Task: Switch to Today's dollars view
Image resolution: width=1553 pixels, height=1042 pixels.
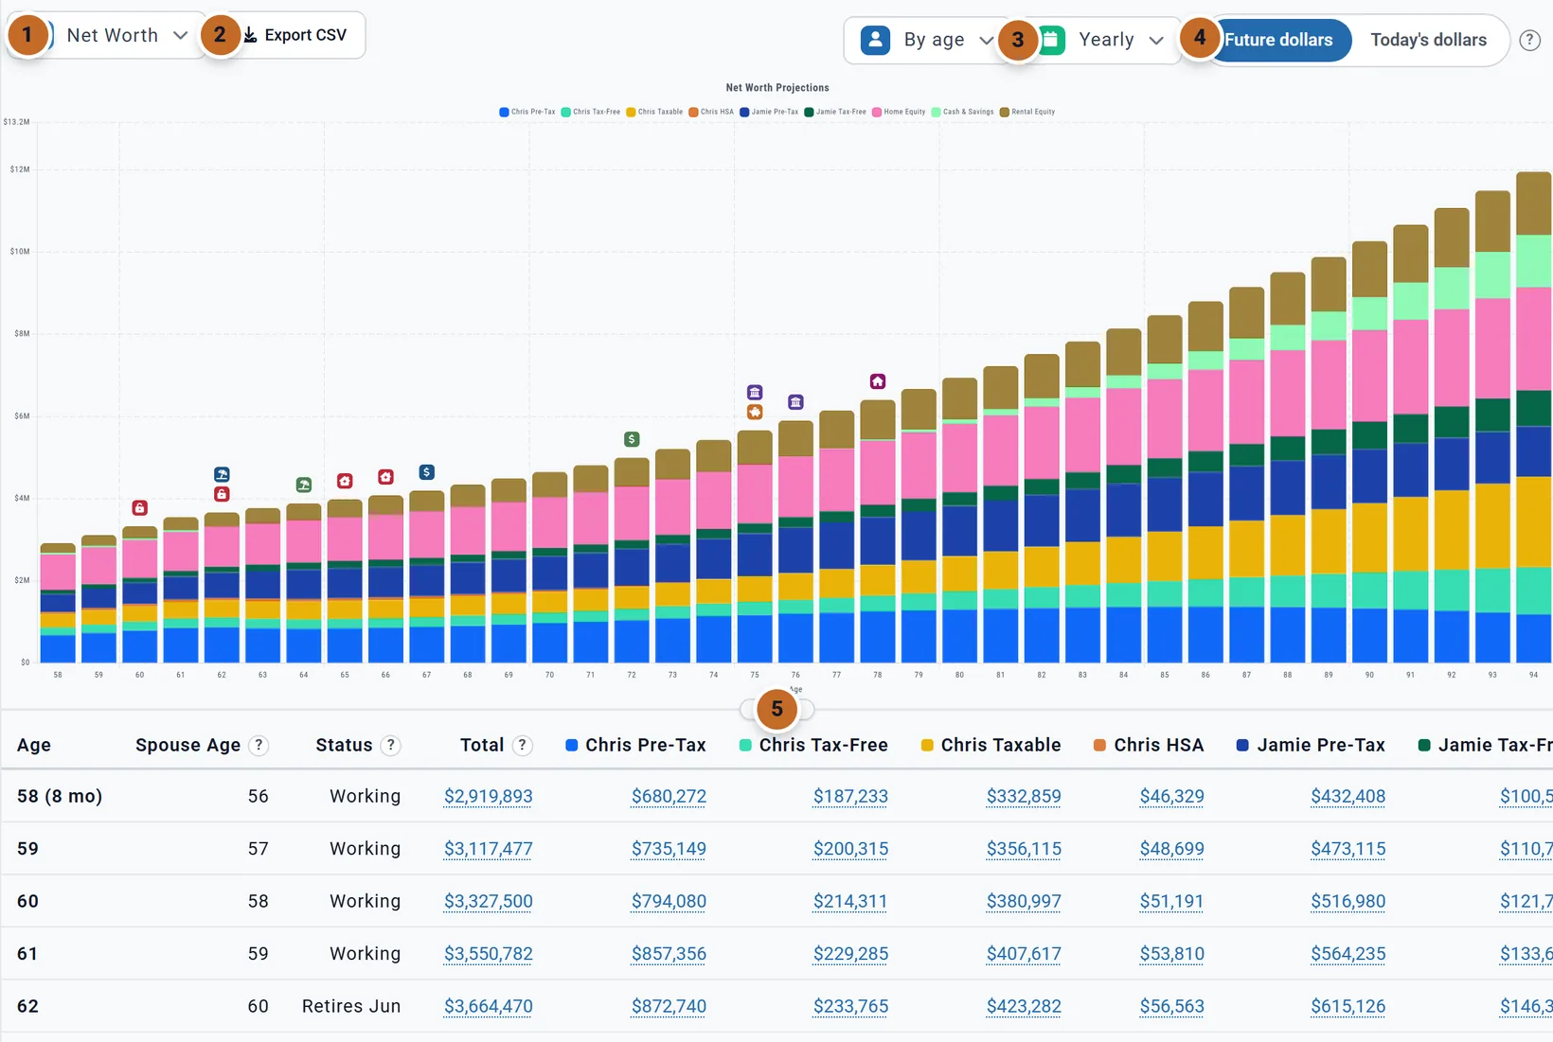Action: [1428, 40]
